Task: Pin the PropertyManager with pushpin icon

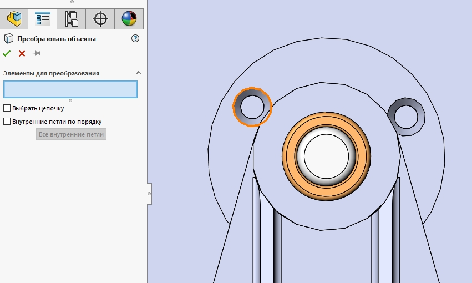Action: point(37,53)
